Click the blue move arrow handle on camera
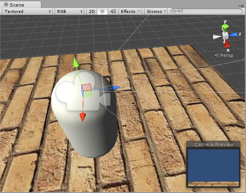Viewport: 246px width, 193px height. [117, 88]
